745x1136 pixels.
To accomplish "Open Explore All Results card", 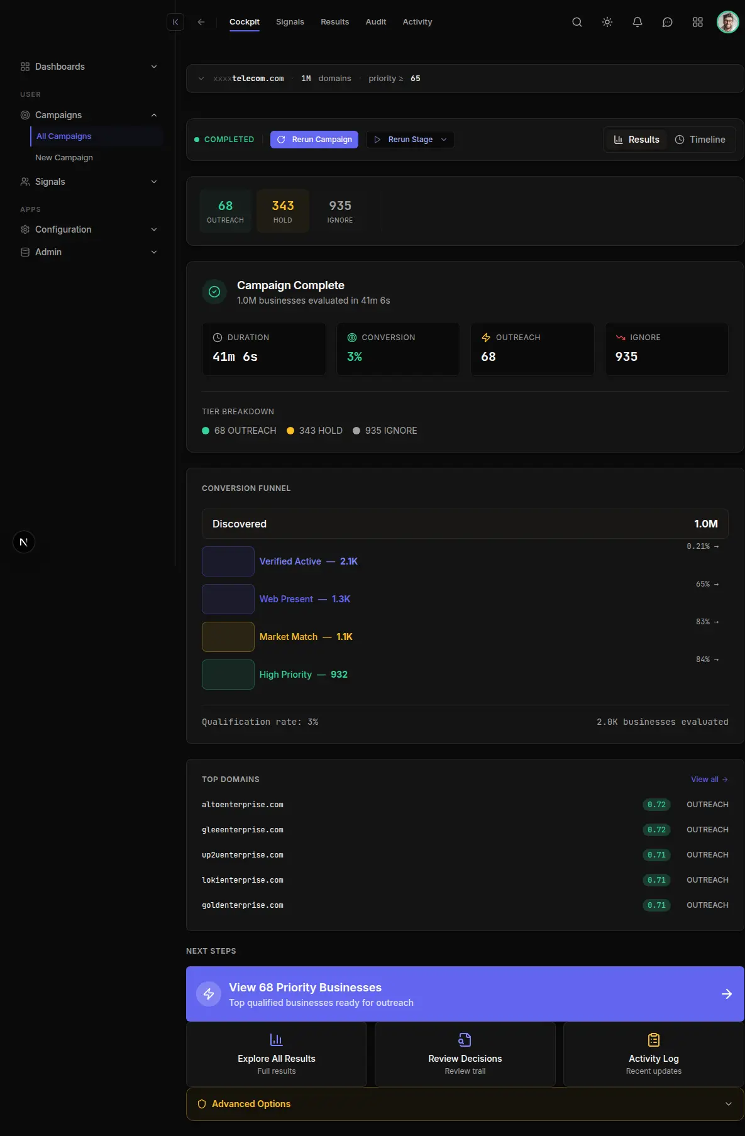I will click(x=277, y=1054).
